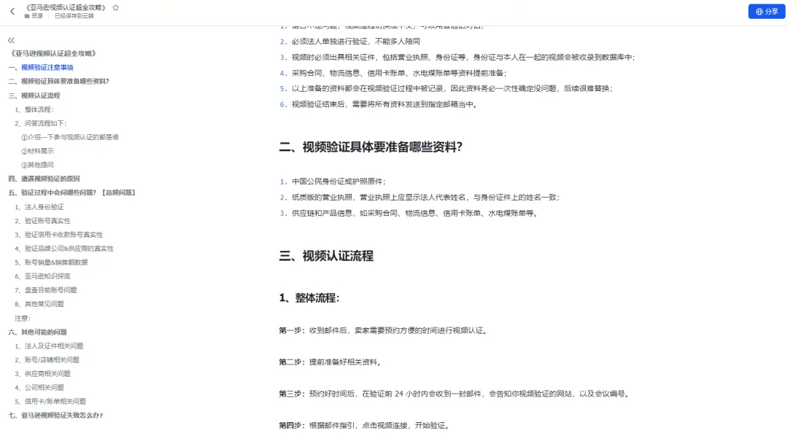The width and height of the screenshot is (788, 433).
Task: Click document title in top header
Action: click(x=66, y=7)
